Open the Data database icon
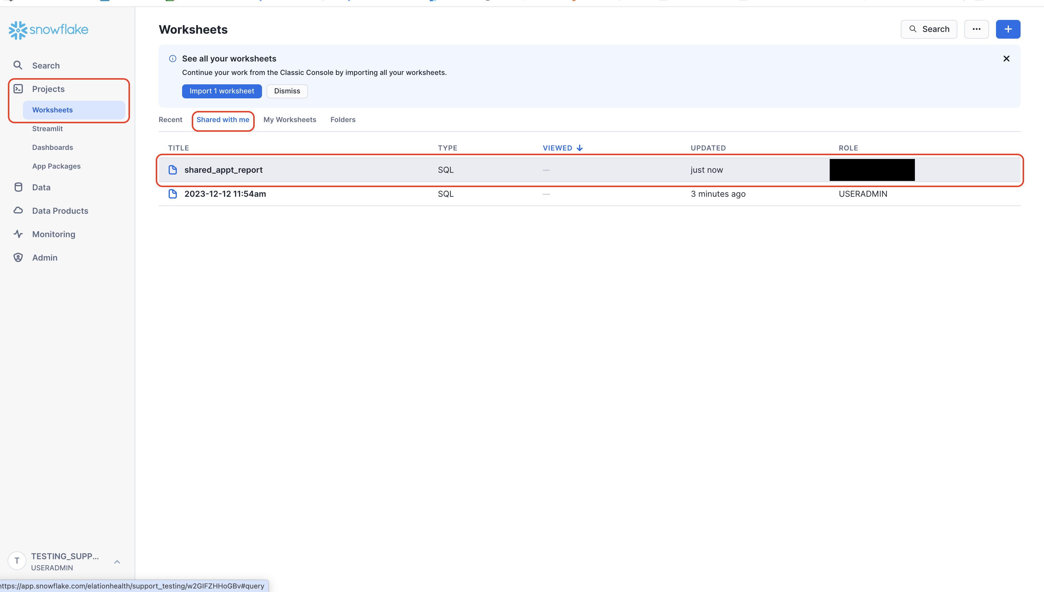The image size is (1044, 592). [x=18, y=187]
